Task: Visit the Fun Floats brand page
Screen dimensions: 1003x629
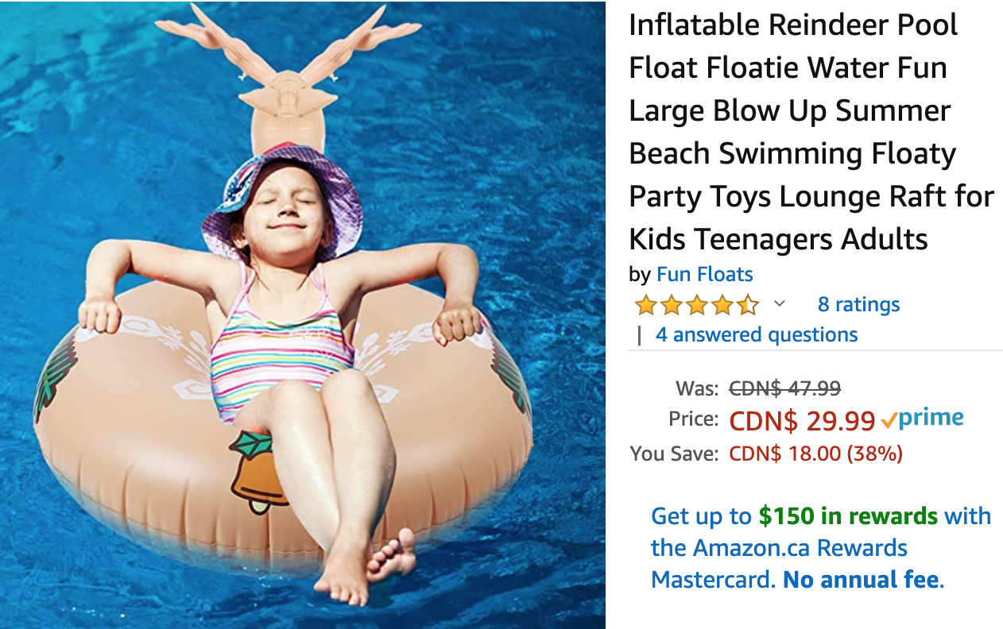Action: (705, 275)
